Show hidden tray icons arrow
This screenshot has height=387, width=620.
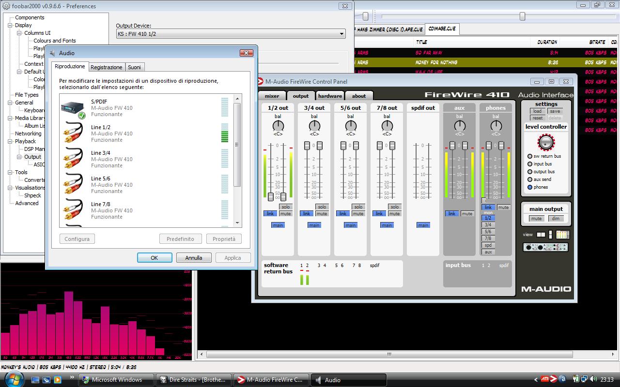[536, 380]
